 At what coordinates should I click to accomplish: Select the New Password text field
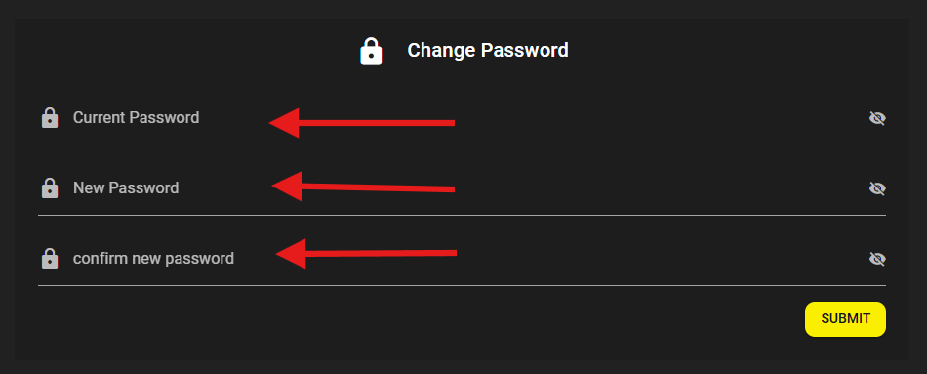[x=463, y=188]
